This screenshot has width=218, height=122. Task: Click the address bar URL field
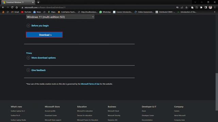click(97, 7)
